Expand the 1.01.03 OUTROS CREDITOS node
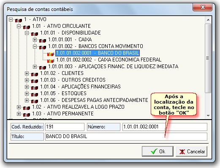Image resolution: width=220 pixels, height=168 pixels. 27,80
